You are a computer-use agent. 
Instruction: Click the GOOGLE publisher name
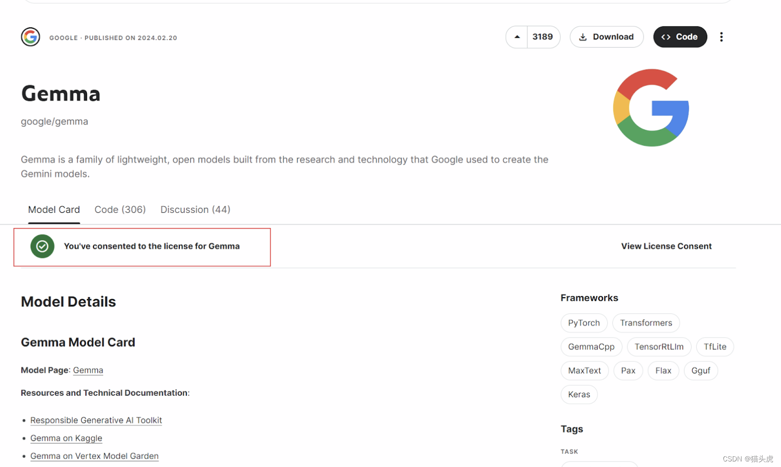[x=64, y=38]
